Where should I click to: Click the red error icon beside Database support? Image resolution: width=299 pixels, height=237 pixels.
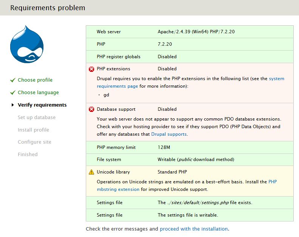click(x=91, y=110)
